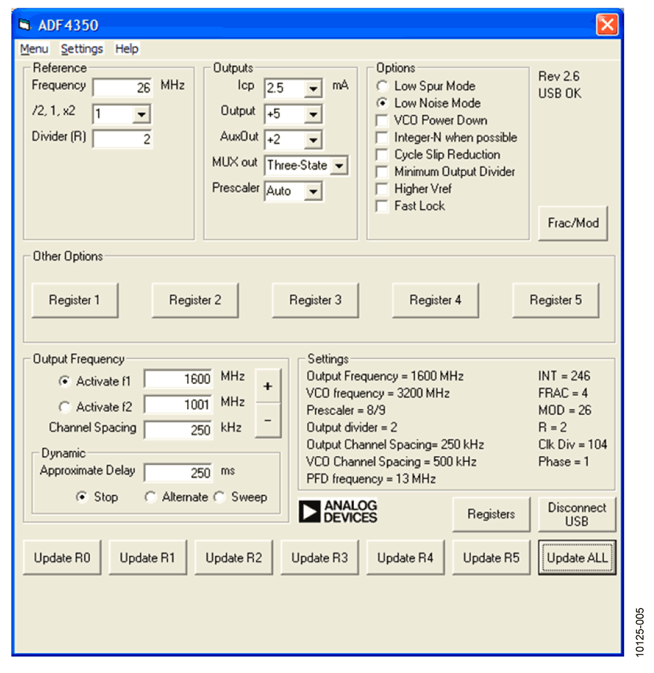This screenshot has width=654, height=673.
Task: Open the AuxOut power dropdown
Action: tap(313, 140)
